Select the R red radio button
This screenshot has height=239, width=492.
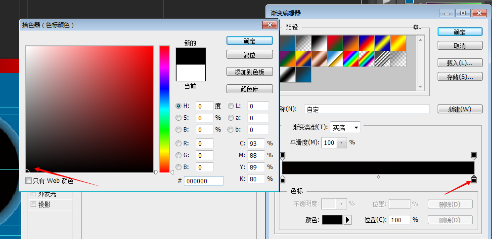tap(179, 143)
